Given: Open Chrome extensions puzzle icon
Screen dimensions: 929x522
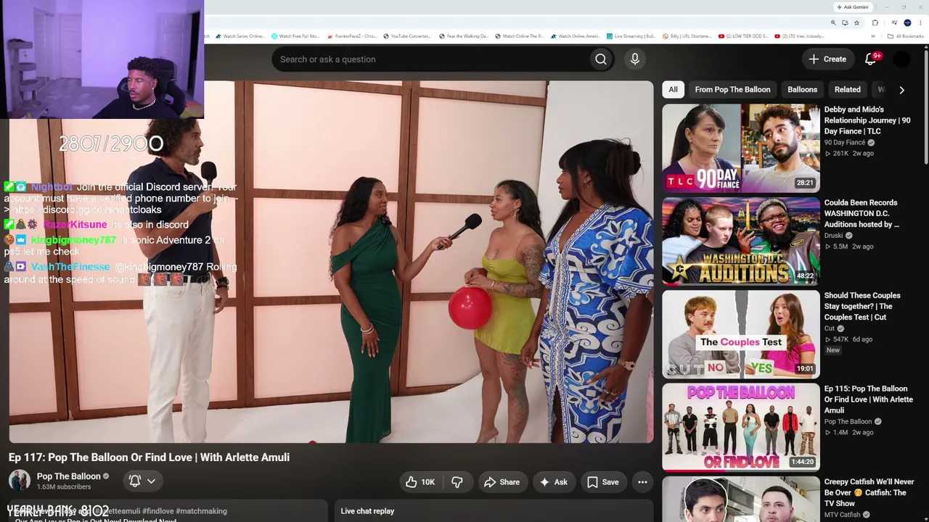Looking at the screenshot, I should click(875, 23).
